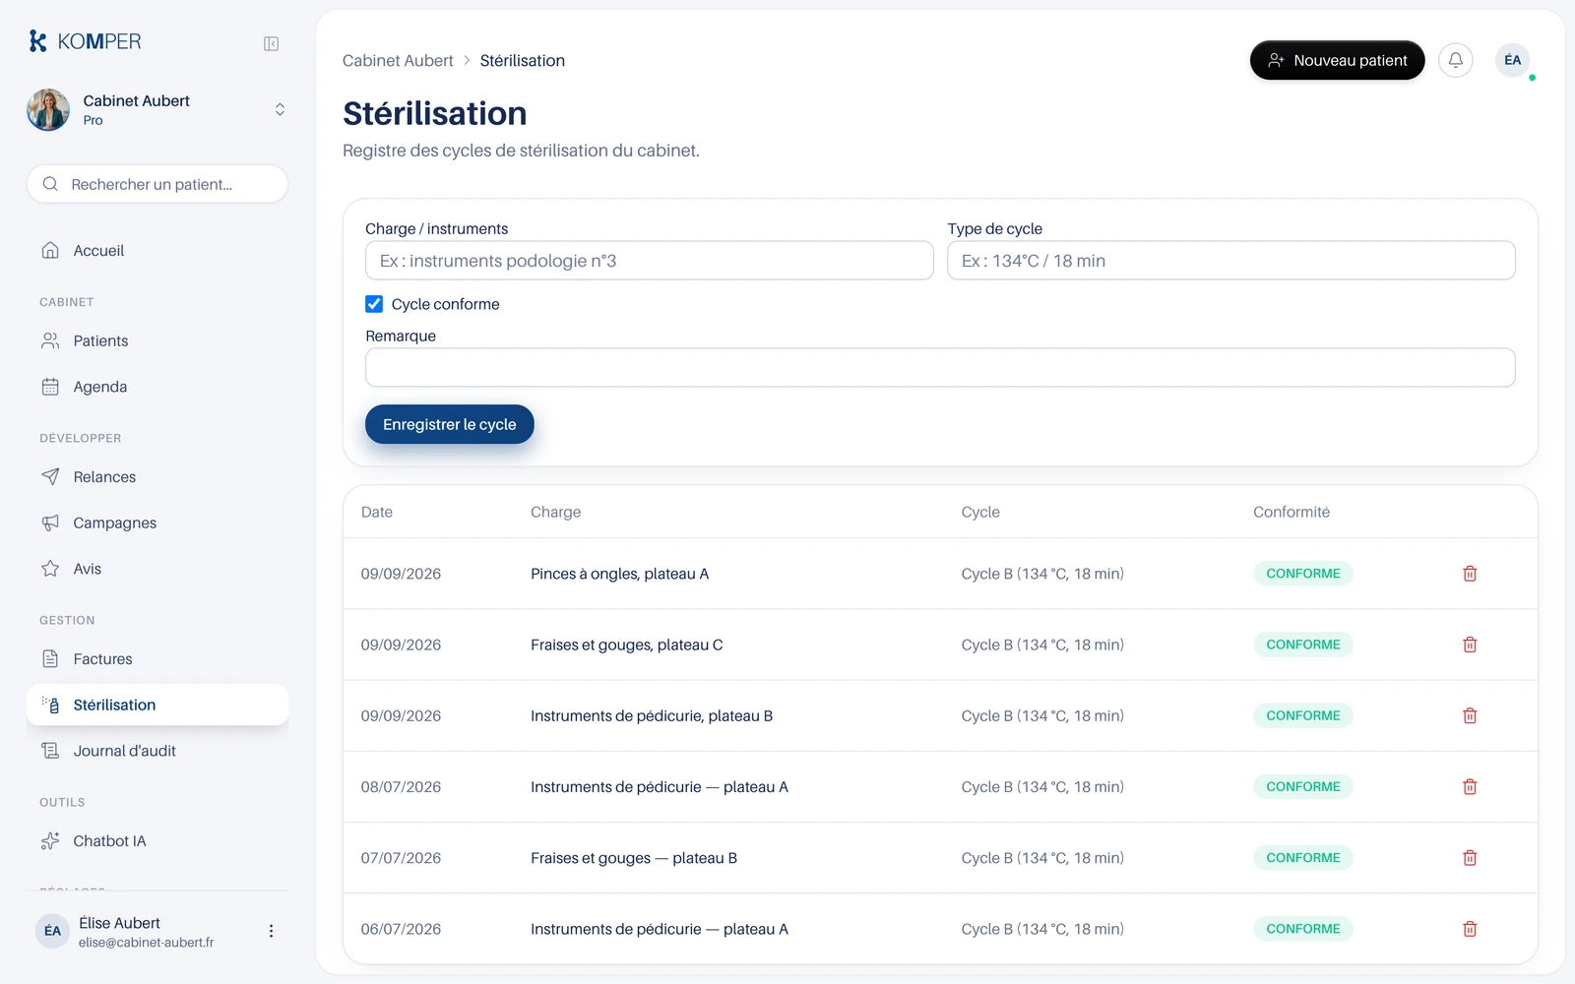The image size is (1575, 984).
Task: Click the Date column header
Action: pyautogui.click(x=377, y=512)
